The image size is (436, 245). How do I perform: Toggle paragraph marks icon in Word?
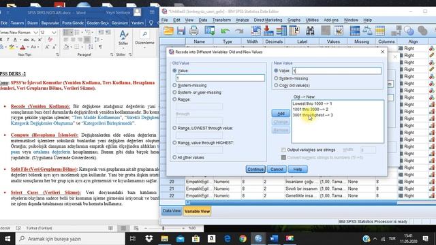[100, 47]
